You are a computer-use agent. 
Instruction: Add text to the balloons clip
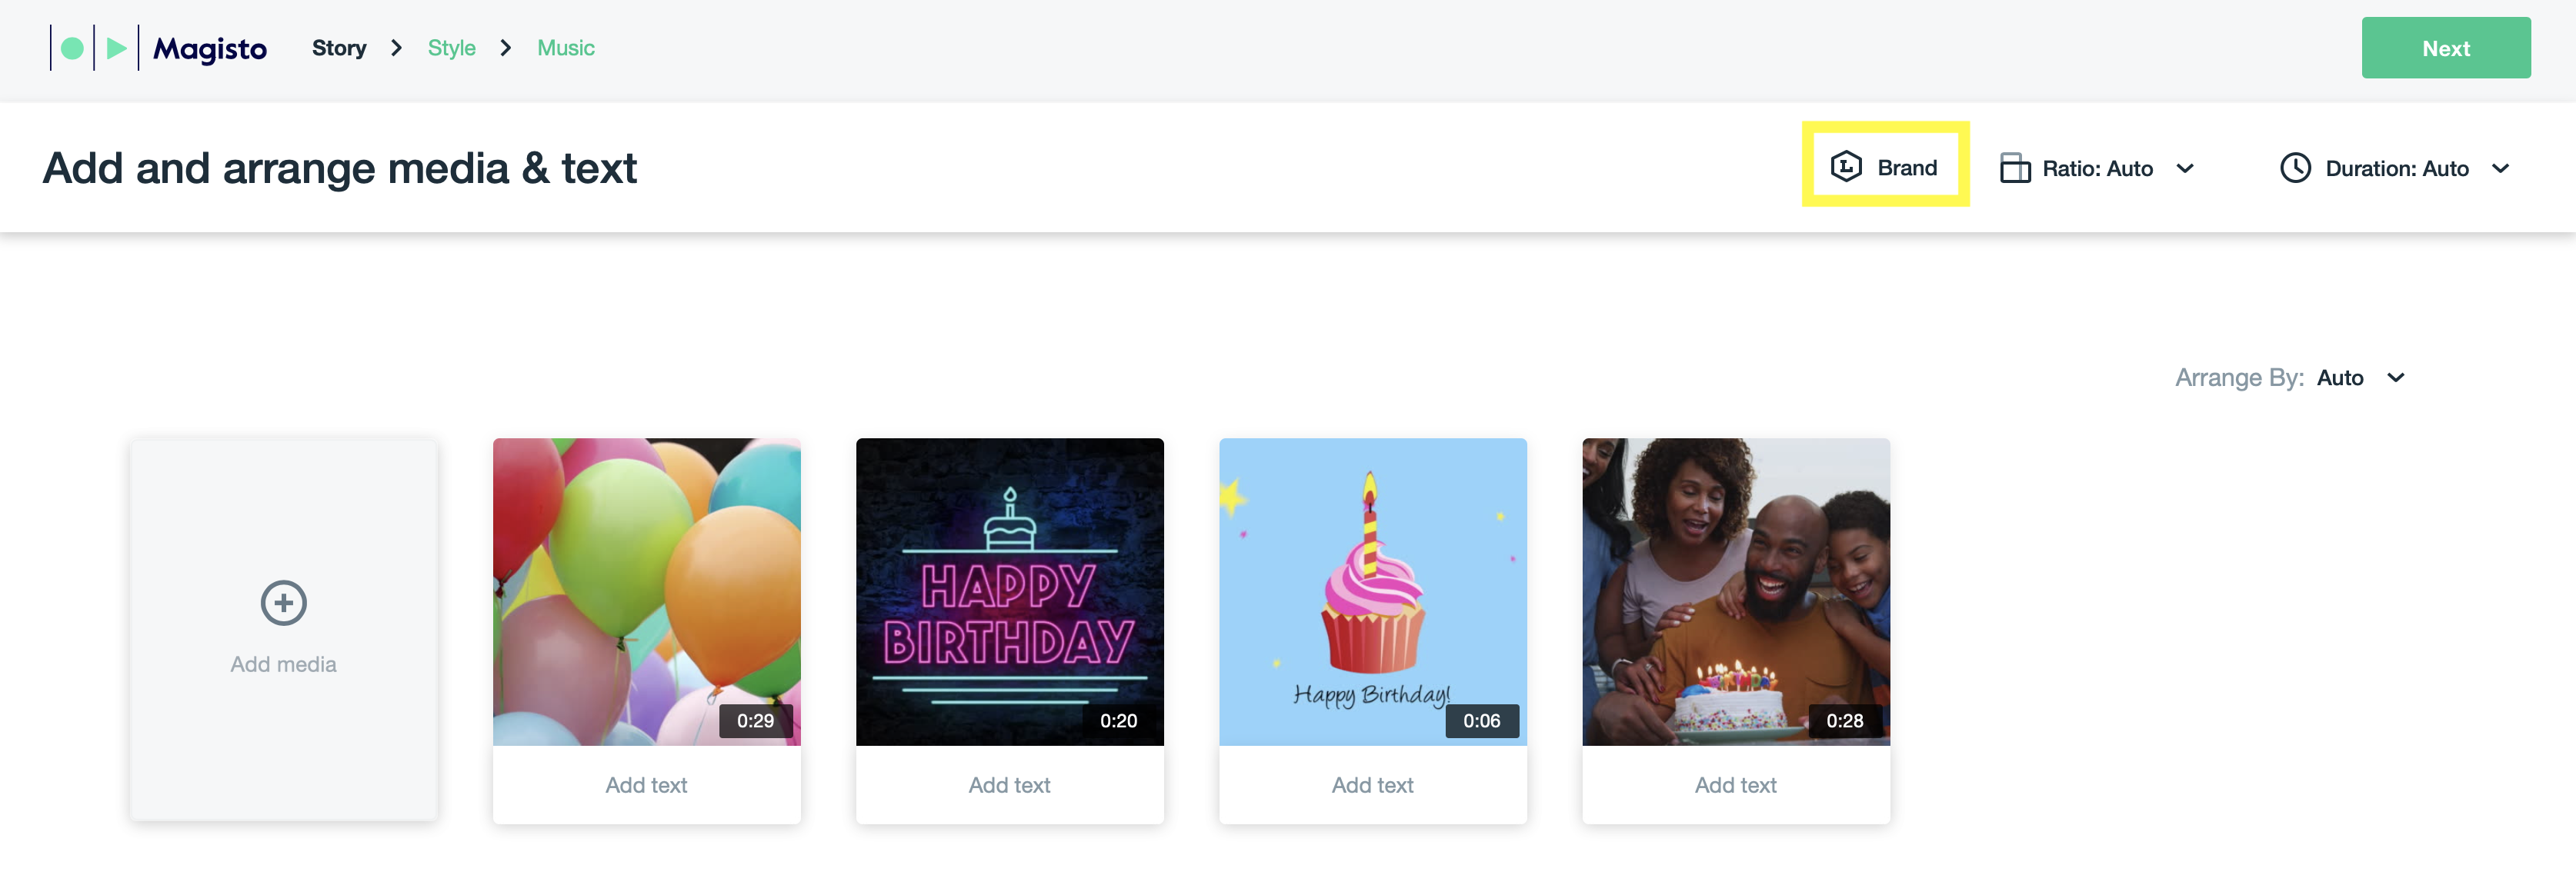646,785
